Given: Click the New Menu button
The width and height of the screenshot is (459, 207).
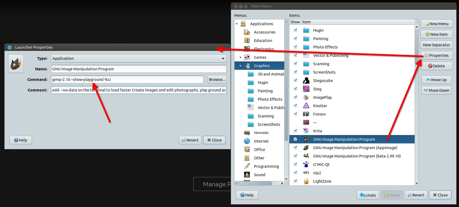Looking at the screenshot, I should pos(437,24).
